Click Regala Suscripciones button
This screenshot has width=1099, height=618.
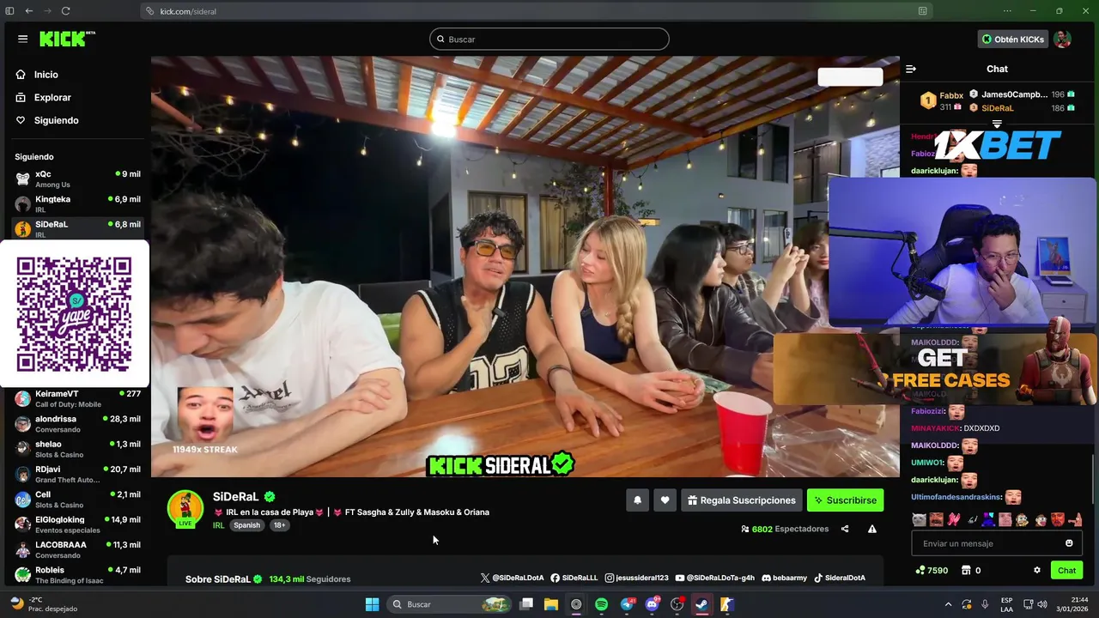point(742,500)
